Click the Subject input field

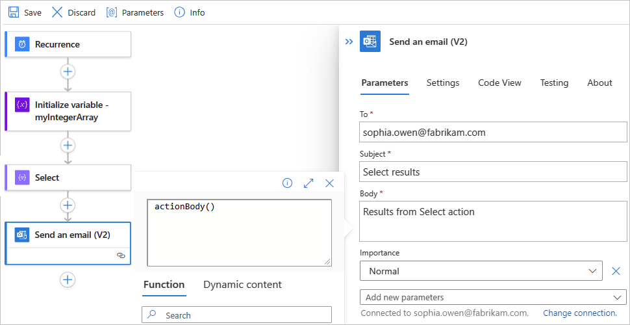pyautogui.click(x=492, y=172)
